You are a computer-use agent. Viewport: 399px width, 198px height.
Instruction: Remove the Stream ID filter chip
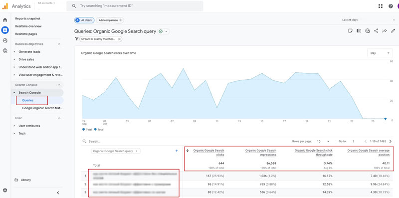coord(119,39)
